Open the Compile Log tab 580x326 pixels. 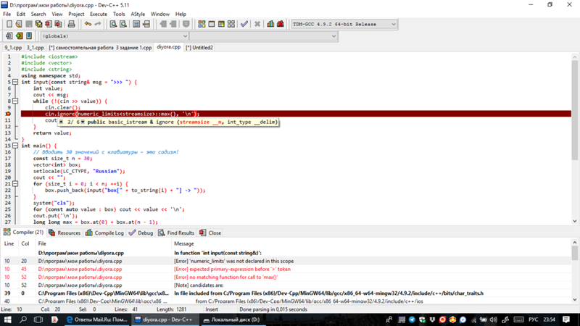[104, 233]
